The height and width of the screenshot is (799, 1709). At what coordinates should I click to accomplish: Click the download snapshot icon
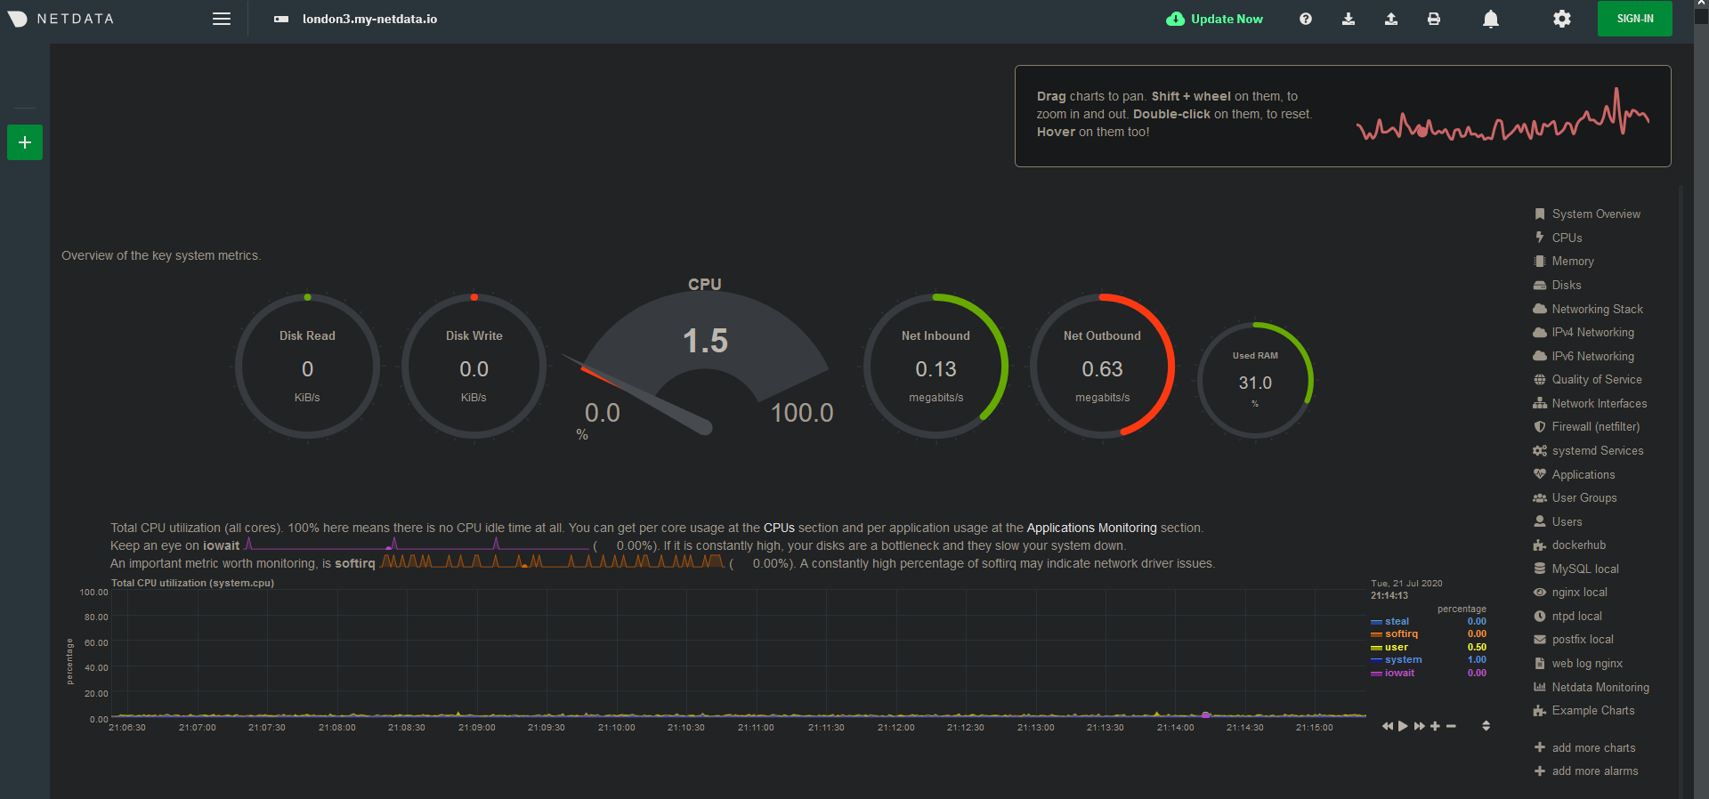click(1349, 19)
